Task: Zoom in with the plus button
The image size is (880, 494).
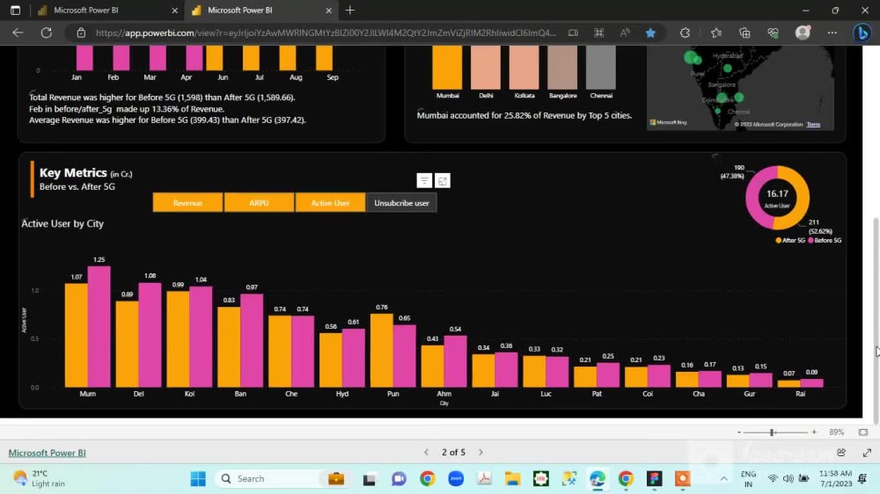Action: [814, 432]
